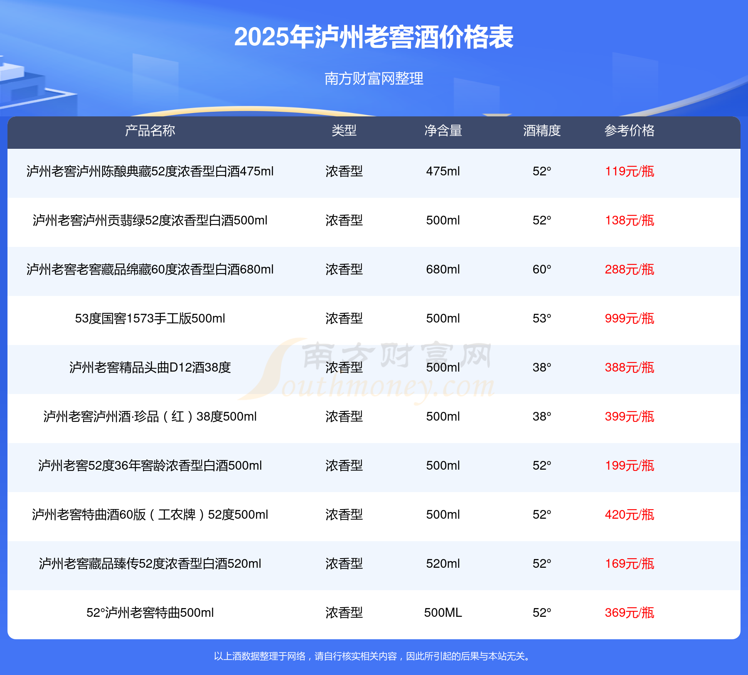748x675 pixels.
Task: Select the "类型" column header
Action: 344,131
